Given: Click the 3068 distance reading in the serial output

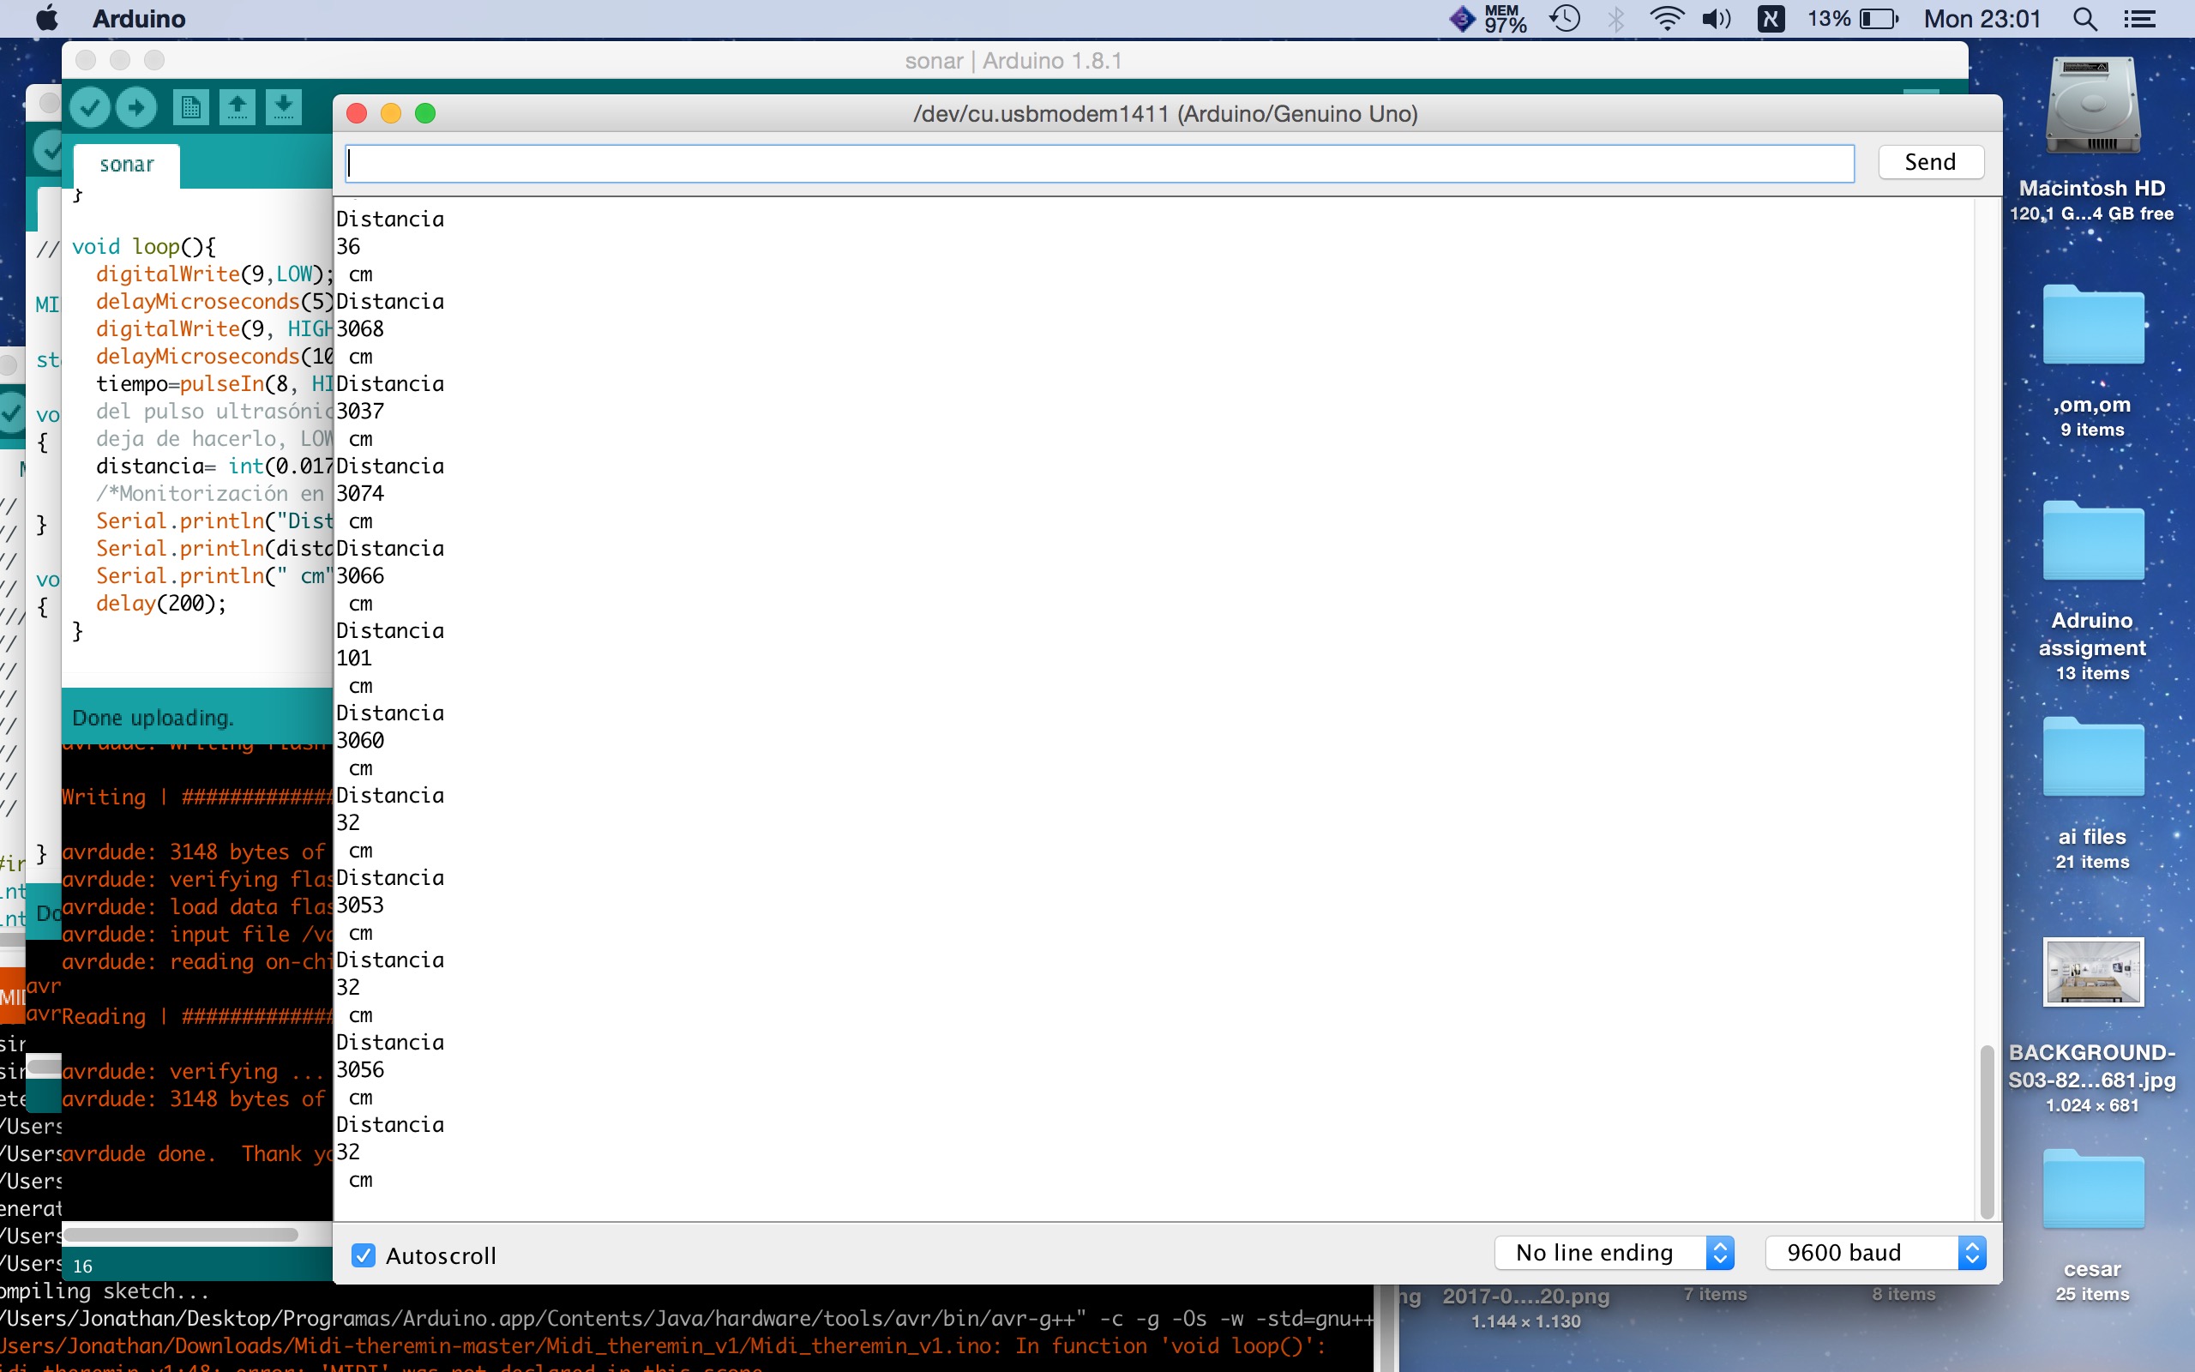Looking at the screenshot, I should [x=360, y=328].
